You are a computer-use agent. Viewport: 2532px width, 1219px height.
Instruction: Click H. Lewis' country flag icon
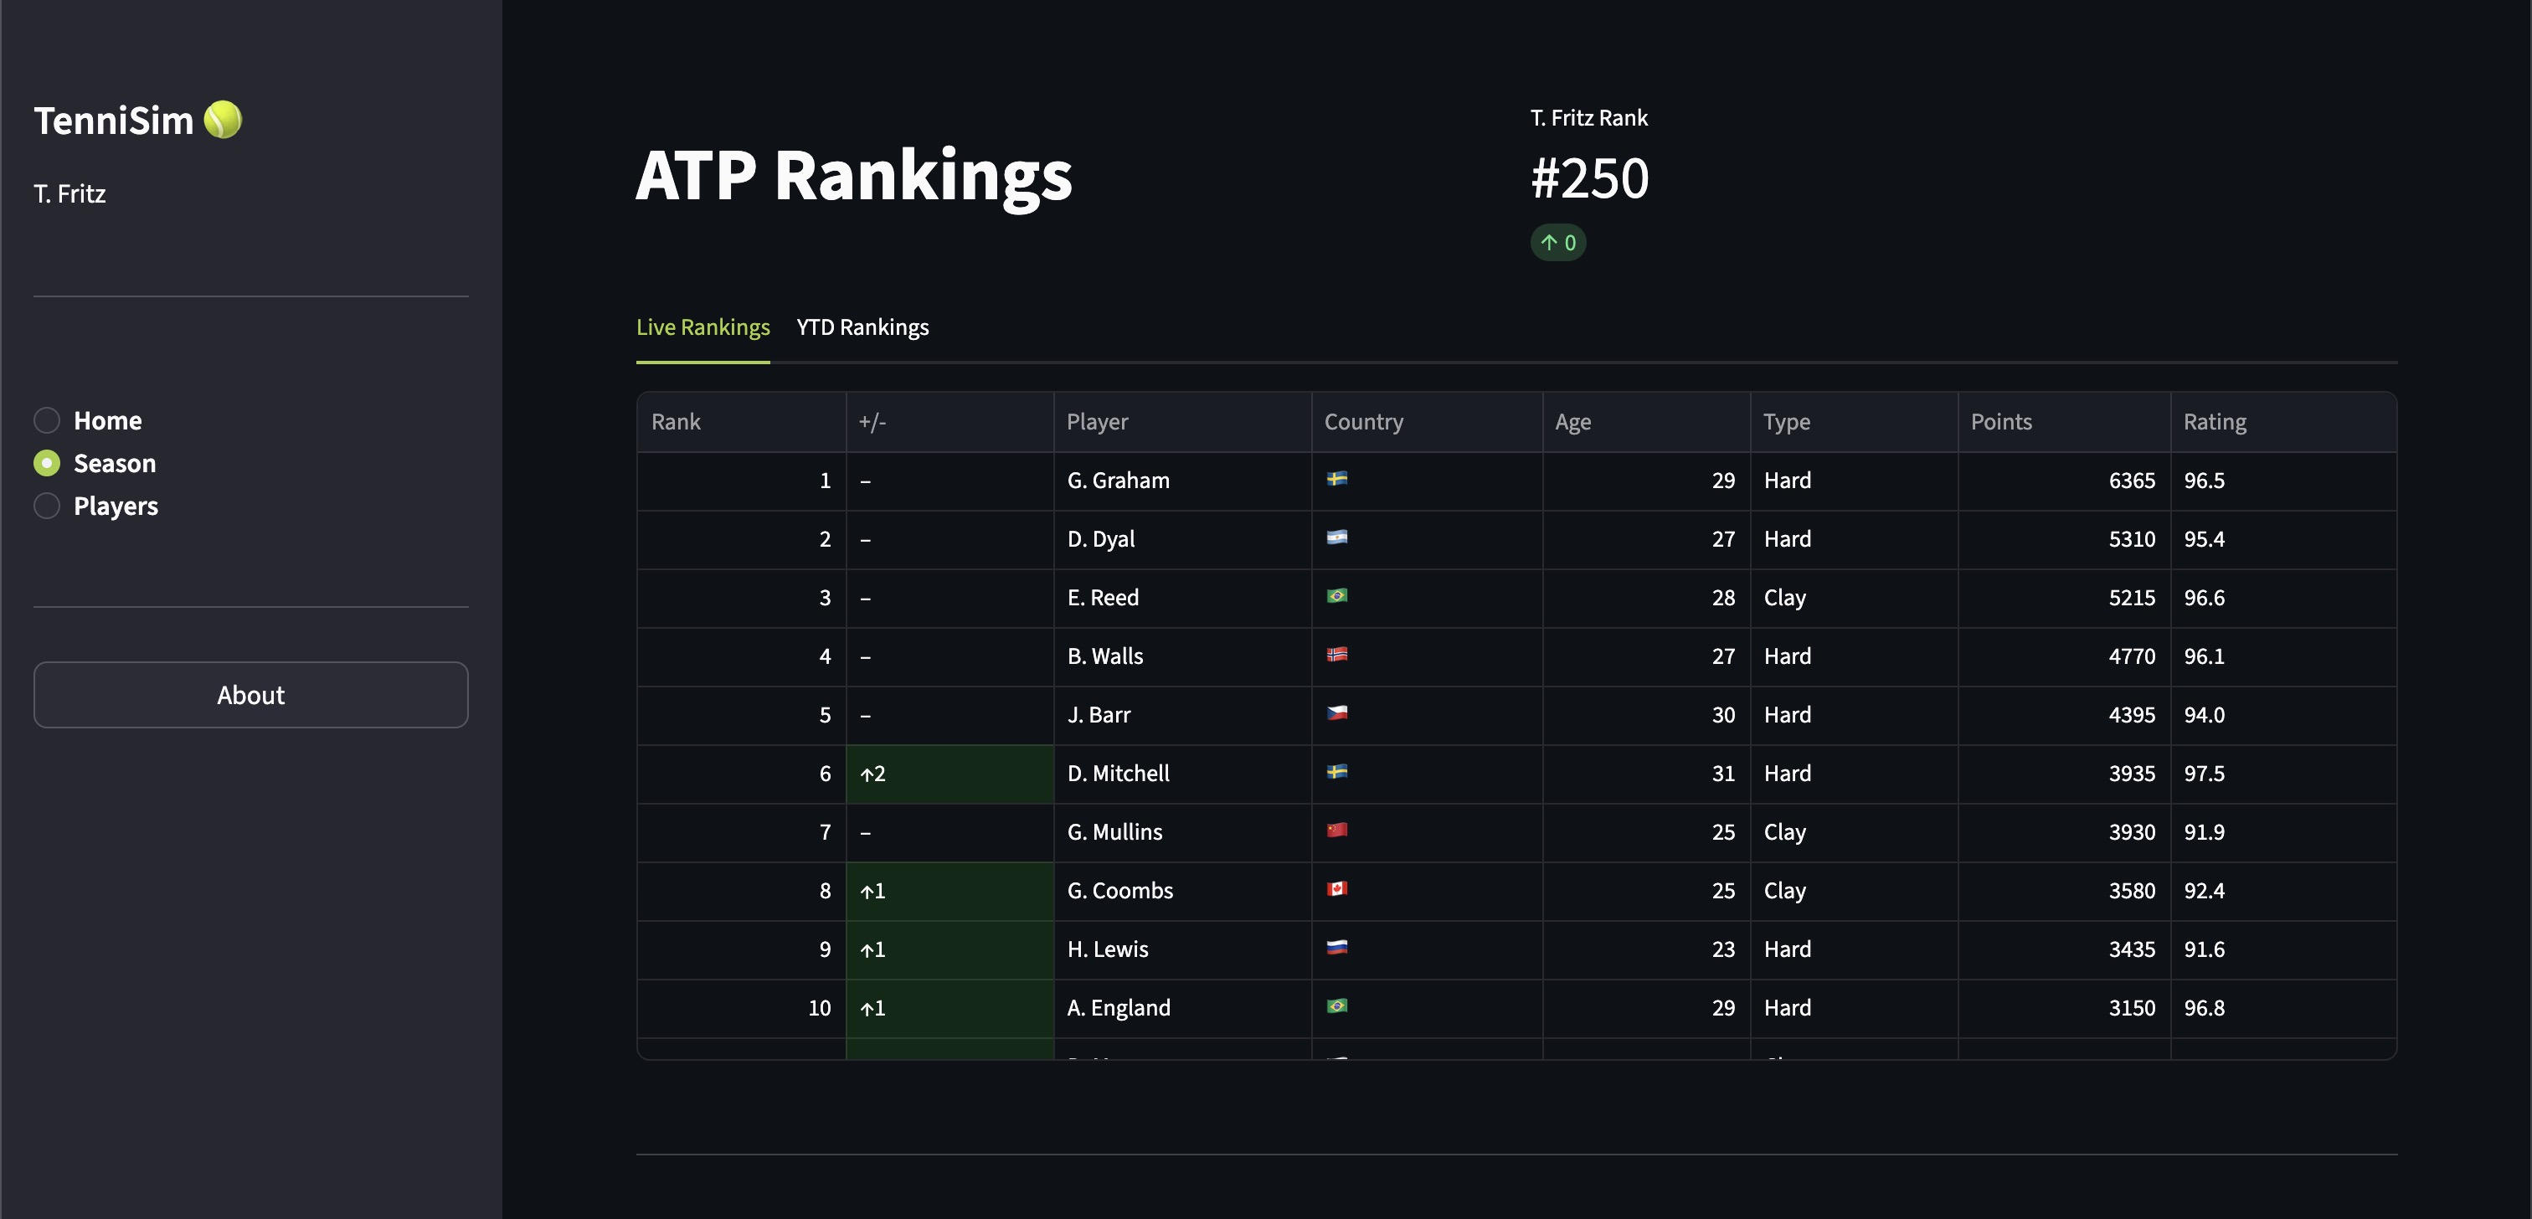click(x=1337, y=948)
